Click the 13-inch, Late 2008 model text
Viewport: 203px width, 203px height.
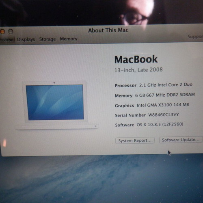point(138,70)
